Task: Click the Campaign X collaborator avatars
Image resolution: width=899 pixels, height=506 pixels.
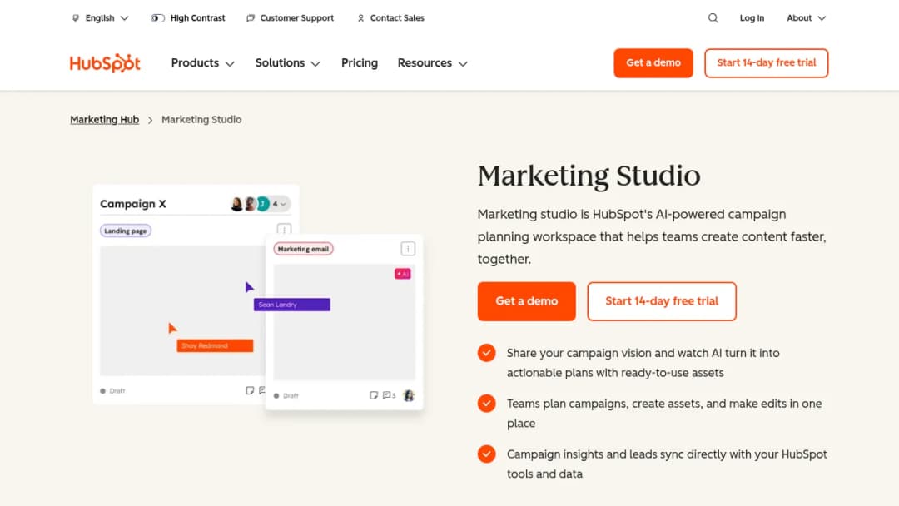Action: pos(250,203)
